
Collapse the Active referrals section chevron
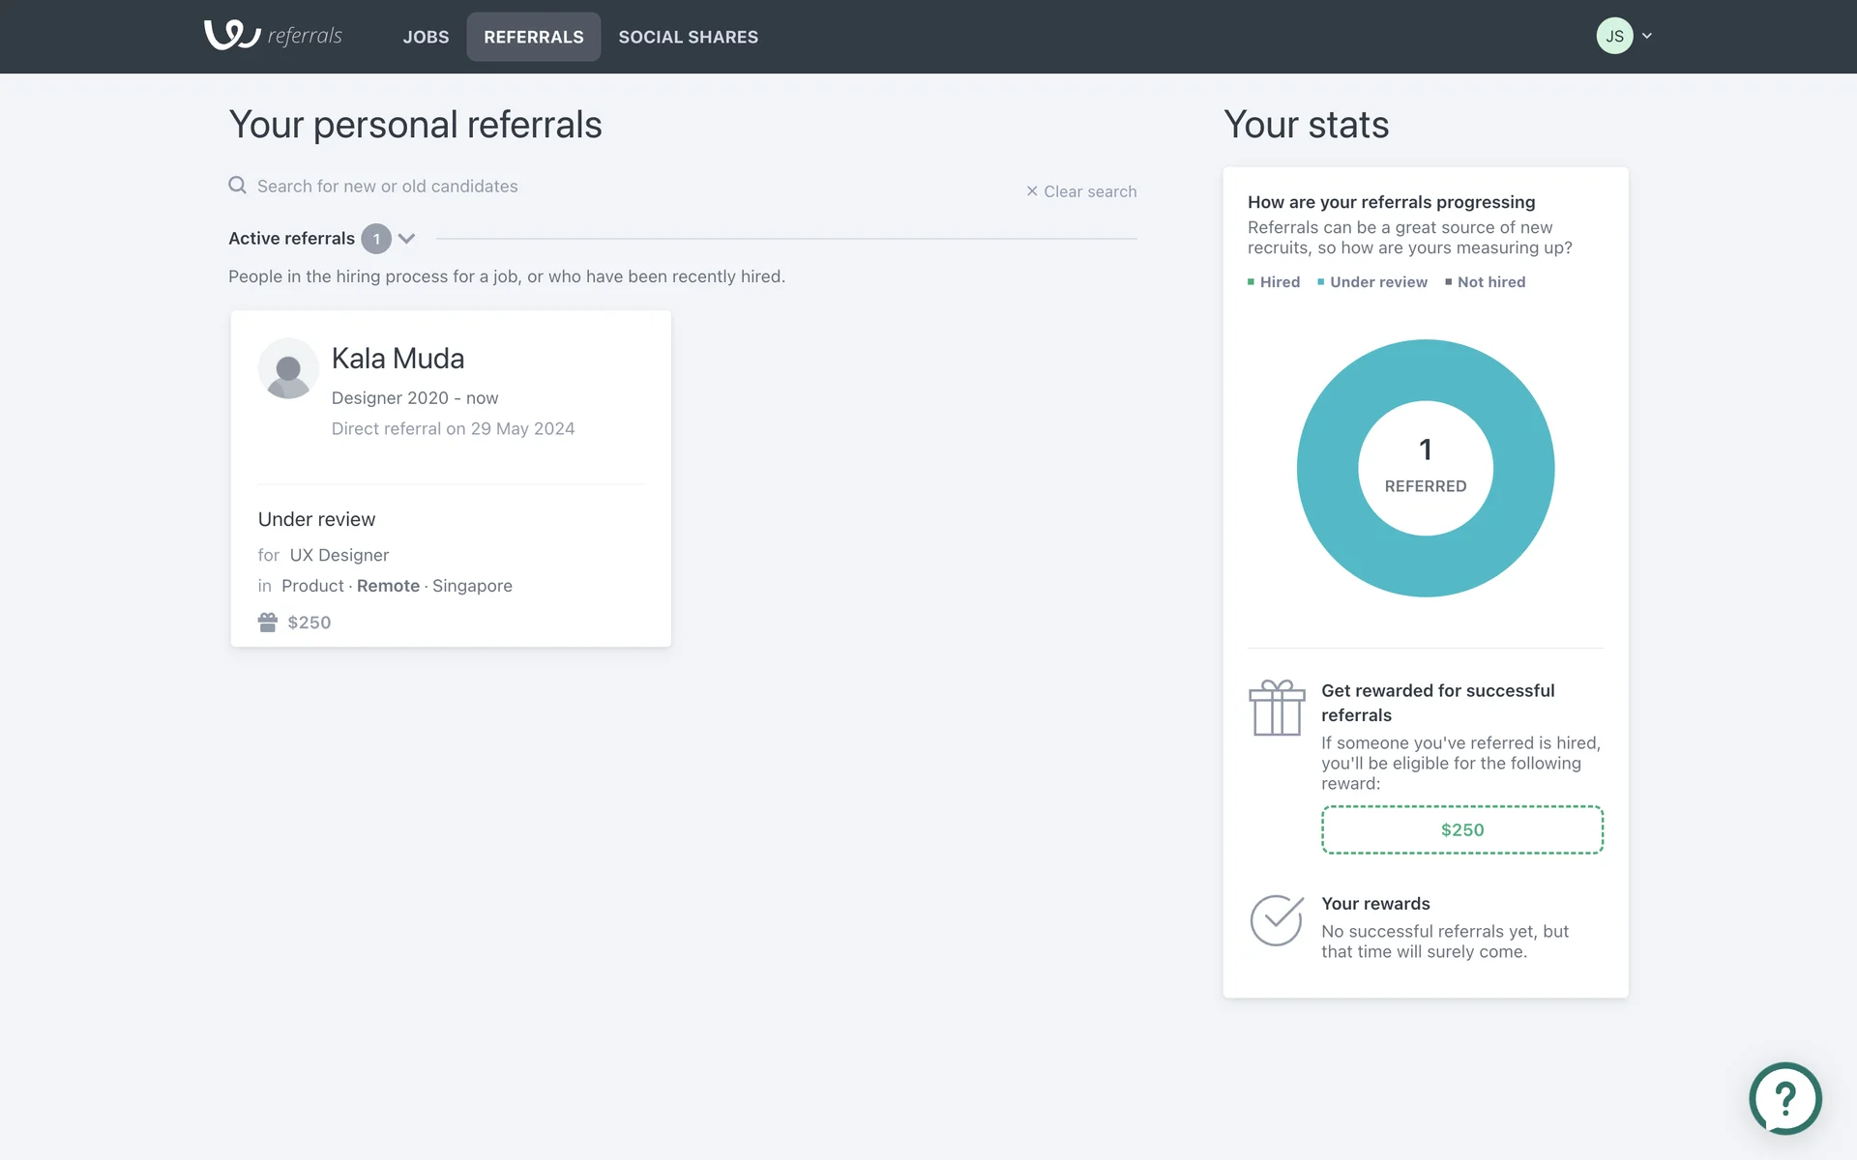click(407, 239)
